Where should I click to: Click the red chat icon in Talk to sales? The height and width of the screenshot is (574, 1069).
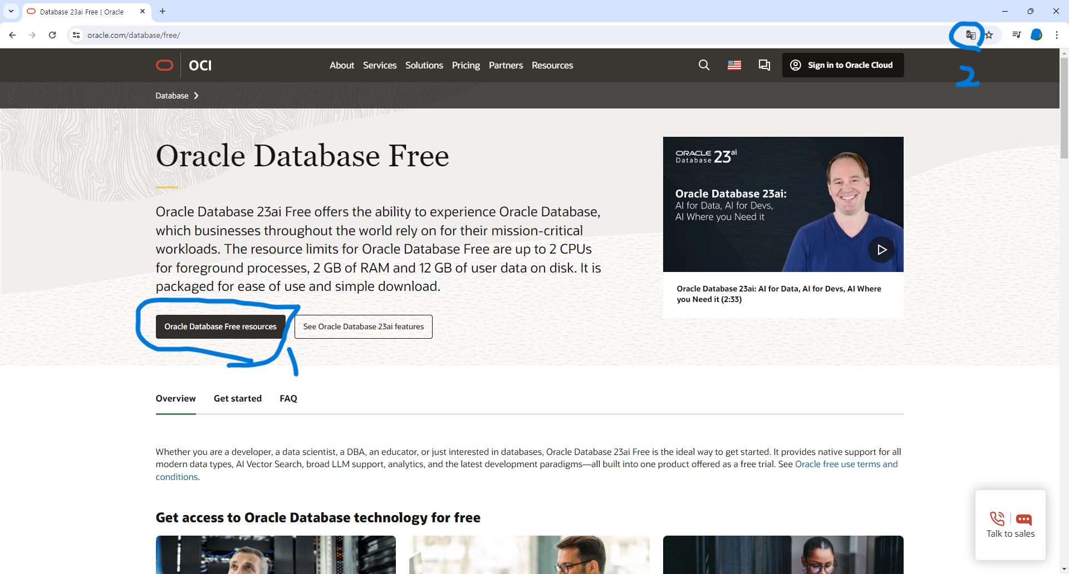point(1024,519)
